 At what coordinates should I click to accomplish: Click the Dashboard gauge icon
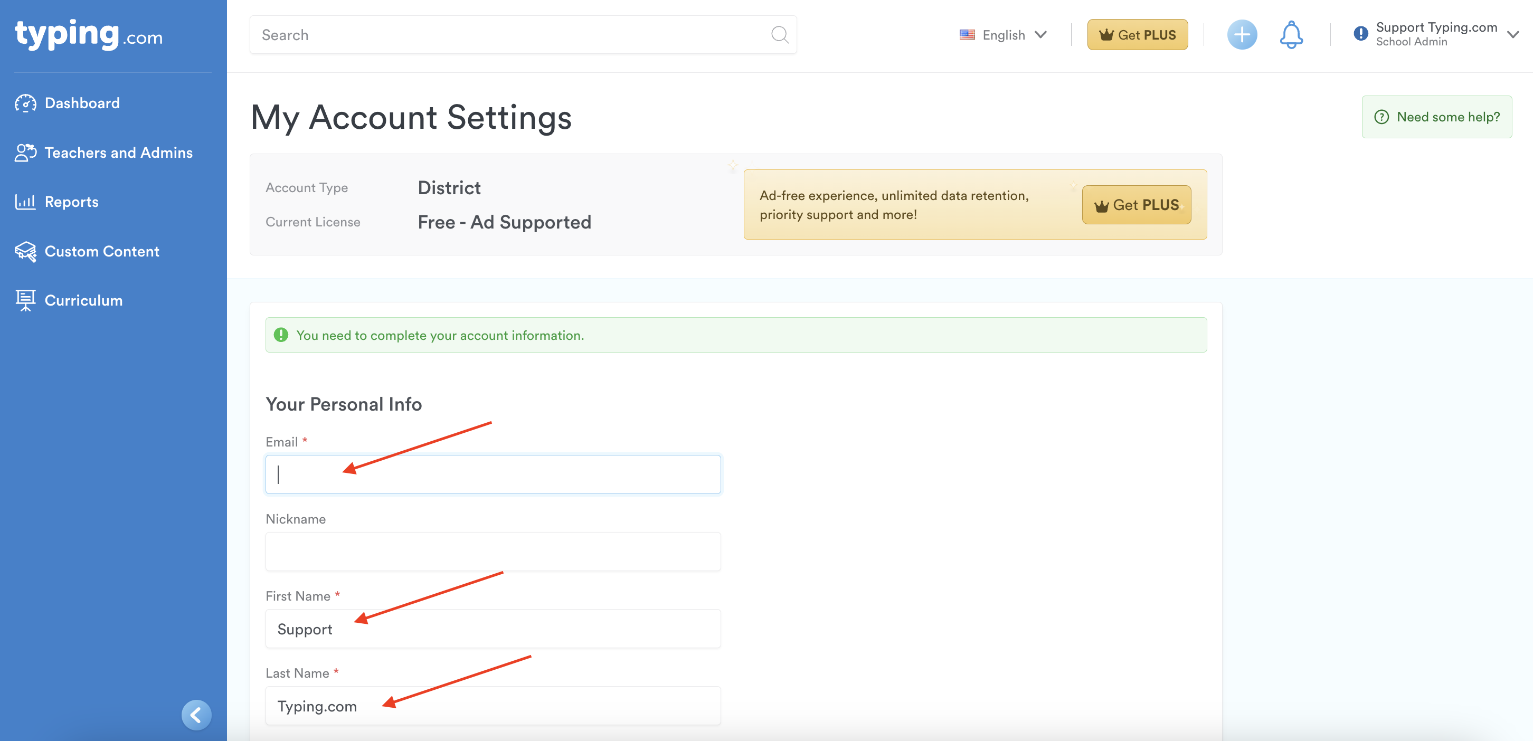click(x=25, y=103)
